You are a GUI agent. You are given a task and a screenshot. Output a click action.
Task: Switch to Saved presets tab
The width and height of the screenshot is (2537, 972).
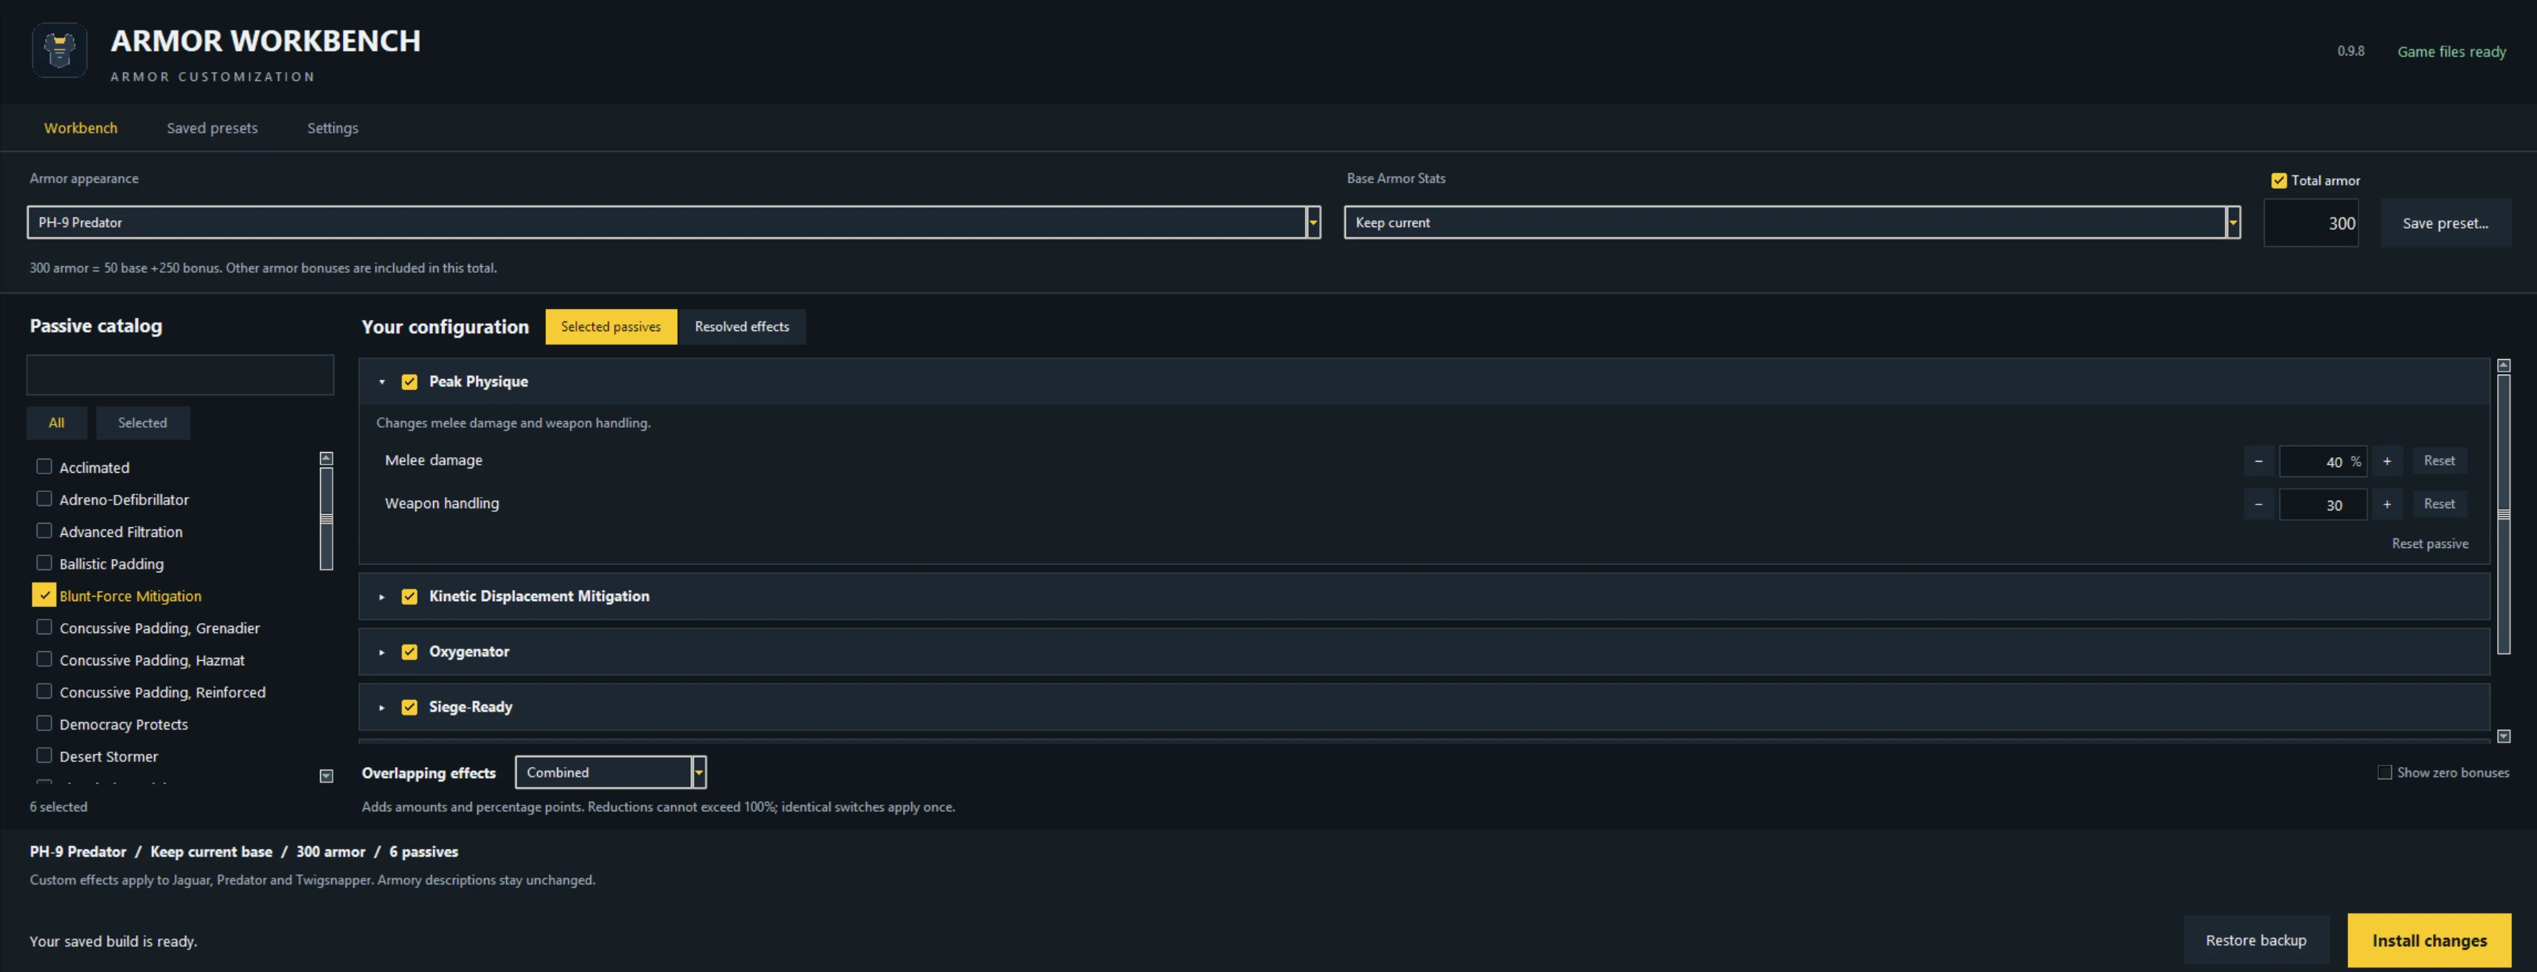(212, 128)
